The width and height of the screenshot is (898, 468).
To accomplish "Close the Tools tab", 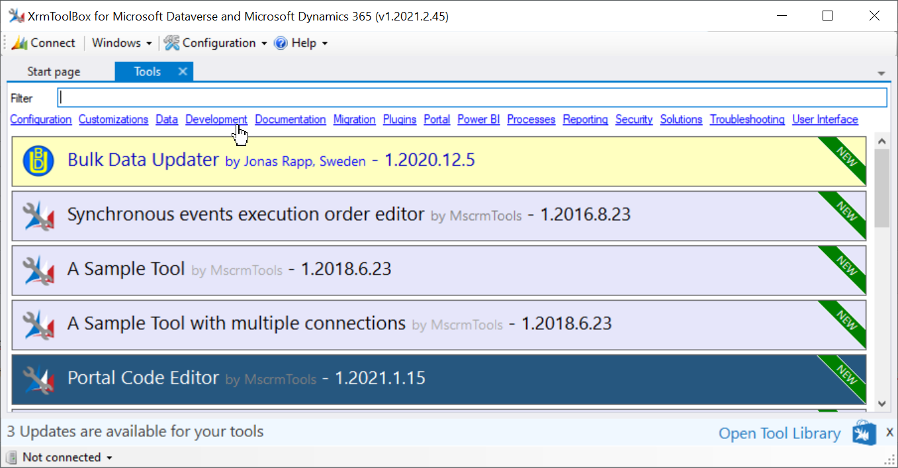I will (183, 71).
